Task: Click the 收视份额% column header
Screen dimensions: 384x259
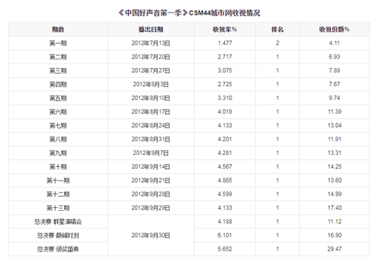Action: [334, 29]
